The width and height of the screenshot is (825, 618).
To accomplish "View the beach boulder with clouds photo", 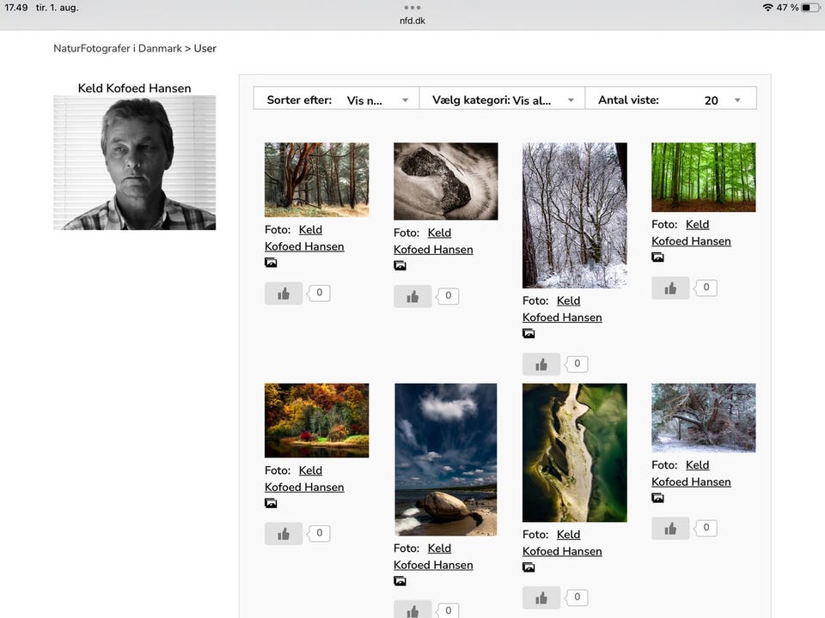I will 446,459.
